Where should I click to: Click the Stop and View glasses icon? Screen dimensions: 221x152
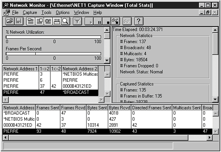(x=115, y=21)
